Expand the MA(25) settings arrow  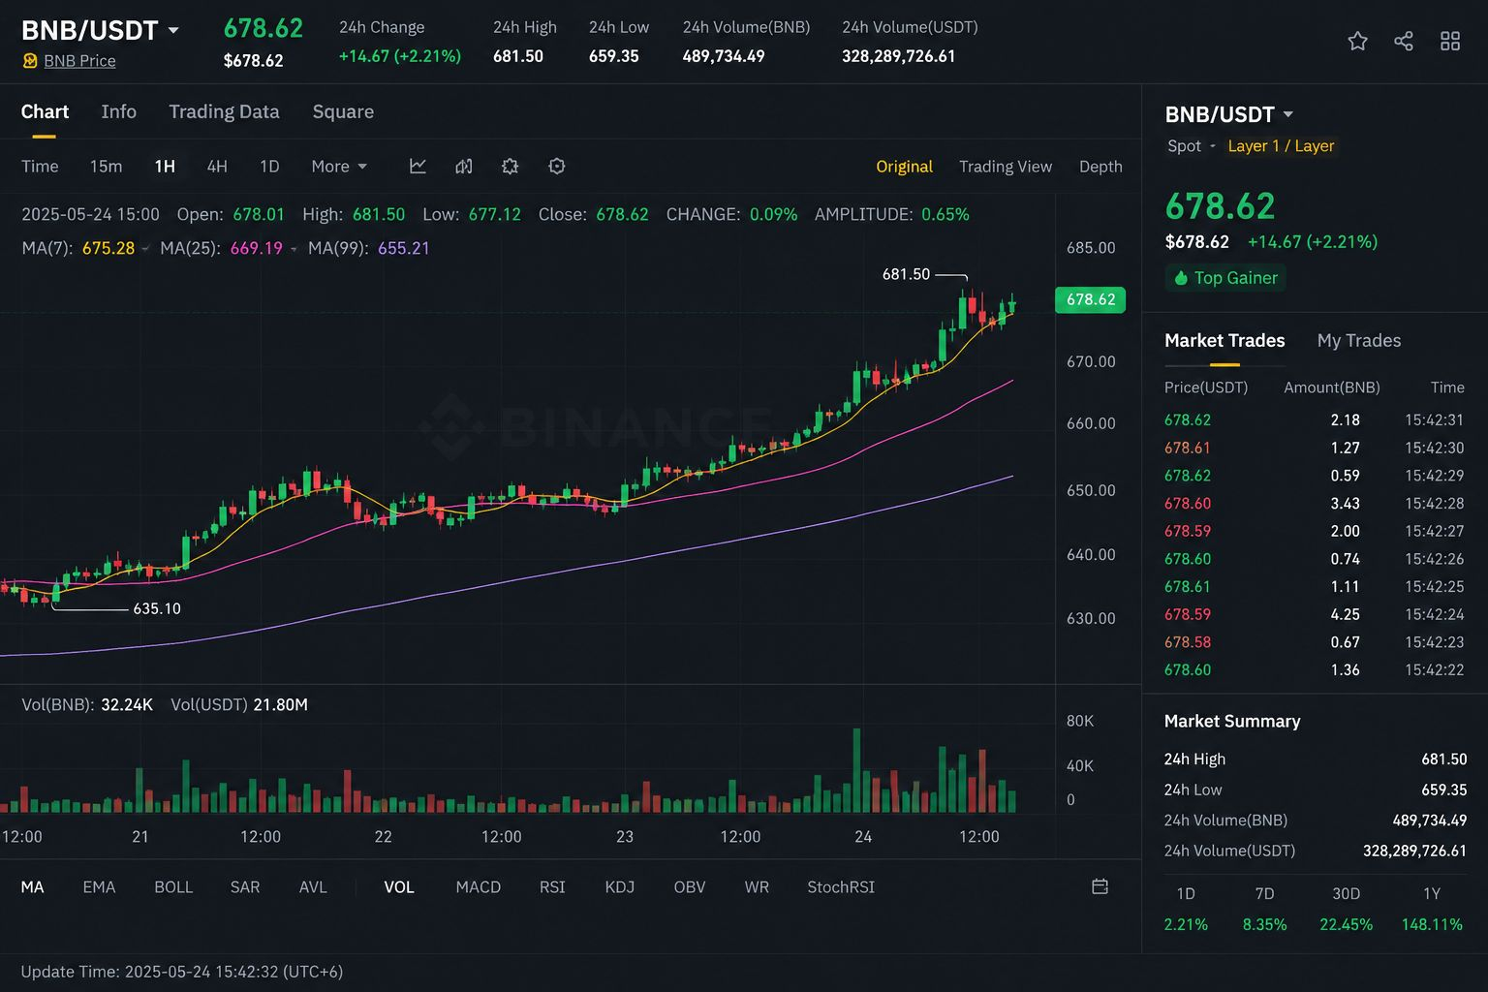point(294,249)
